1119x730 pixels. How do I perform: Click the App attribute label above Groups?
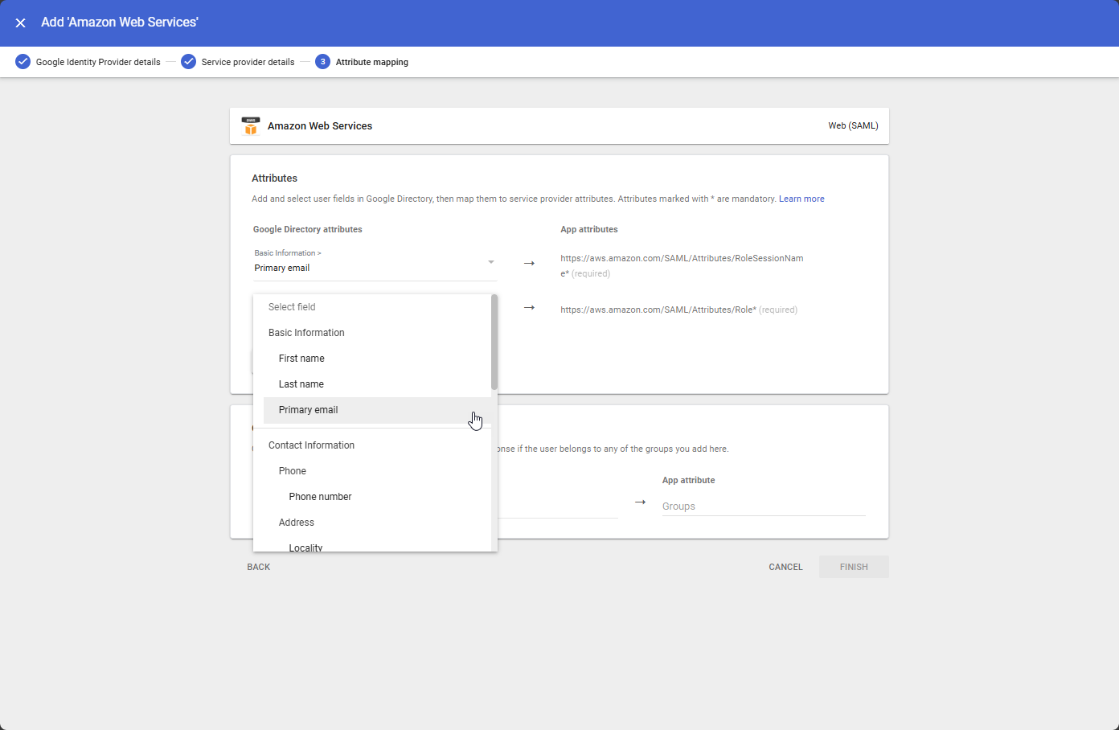click(x=688, y=480)
